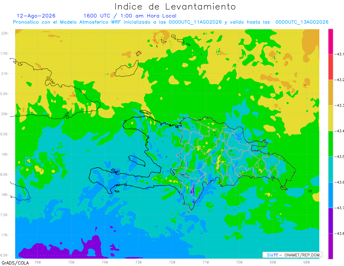Viewport: 344px width, 266px height.
Task: Click the latitude label '18N'
Action: pyautogui.click(x=5, y=195)
